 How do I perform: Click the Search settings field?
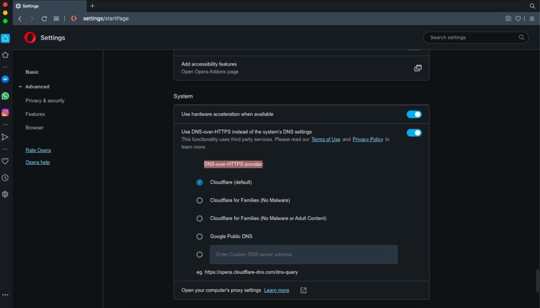pos(472,37)
